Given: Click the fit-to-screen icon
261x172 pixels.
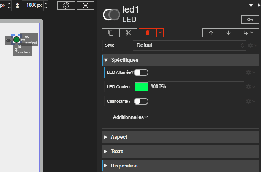Looking at the screenshot, I should (85, 5).
